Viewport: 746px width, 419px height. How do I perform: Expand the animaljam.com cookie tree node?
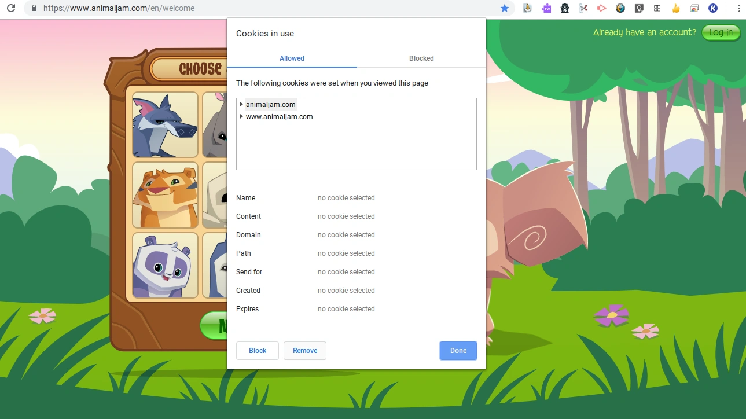pyautogui.click(x=241, y=104)
